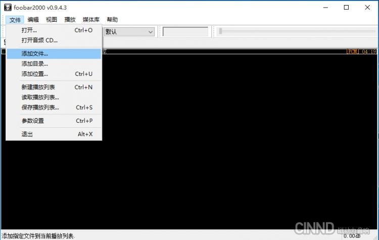The height and width of the screenshot is (240, 379).
Task: Open the 媒体库 menu
Action: pos(91,20)
